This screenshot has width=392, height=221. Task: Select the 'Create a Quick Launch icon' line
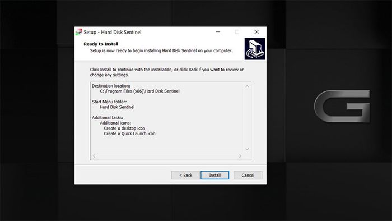click(x=129, y=133)
